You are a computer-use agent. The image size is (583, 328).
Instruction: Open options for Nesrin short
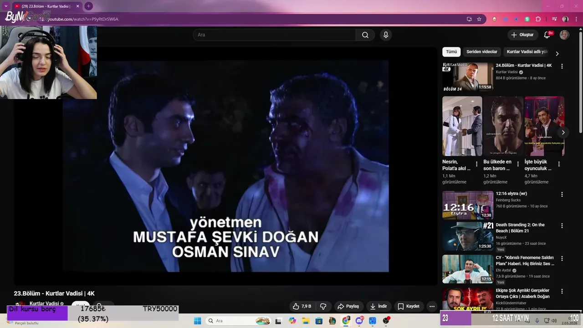[476, 164]
